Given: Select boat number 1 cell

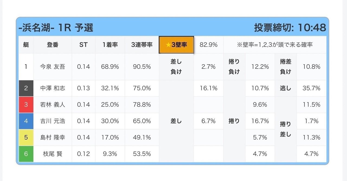Looking at the screenshot, I should coord(26,67).
